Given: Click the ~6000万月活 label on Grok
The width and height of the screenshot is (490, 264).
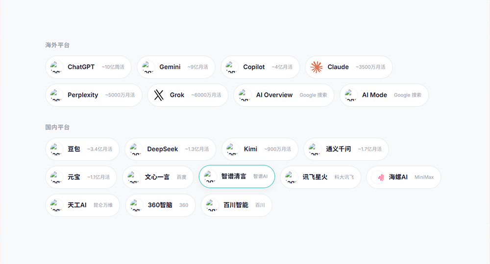Looking at the screenshot, I should click(x=206, y=95).
